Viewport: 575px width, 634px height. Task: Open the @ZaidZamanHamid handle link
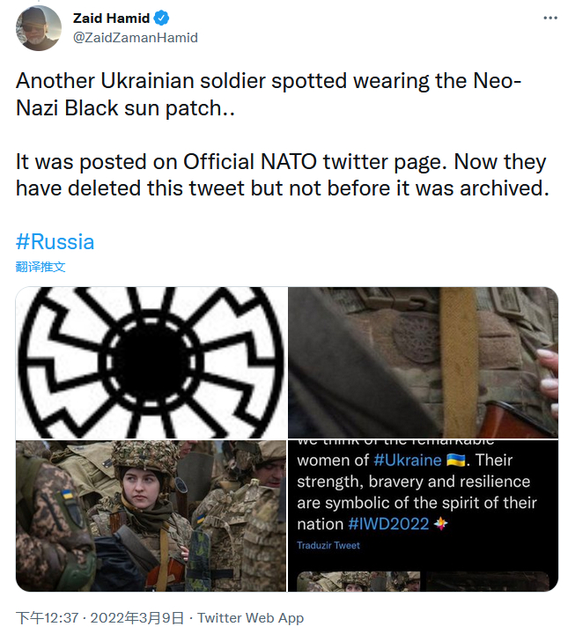coord(135,37)
